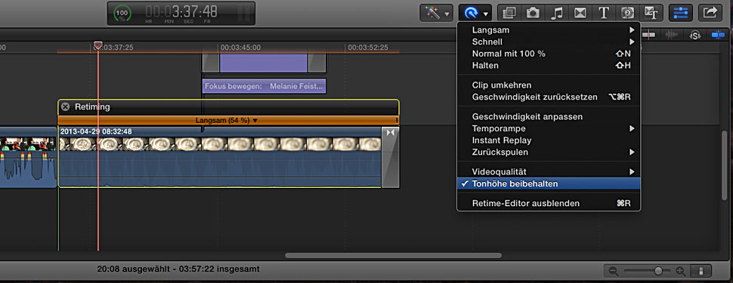Close the Retiming editor with X
The height and width of the screenshot is (283, 733).
click(66, 107)
